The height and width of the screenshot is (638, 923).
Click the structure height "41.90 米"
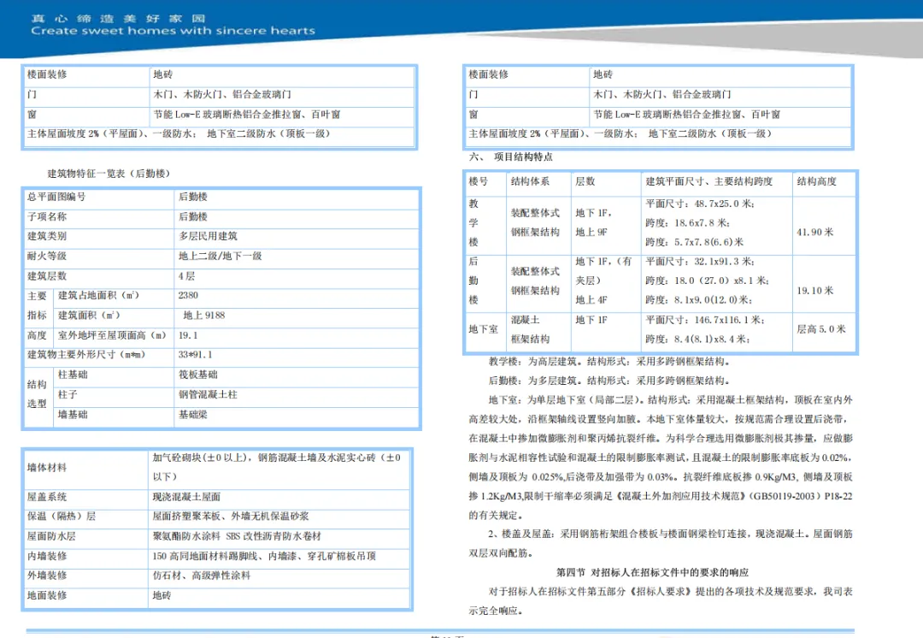tap(815, 232)
